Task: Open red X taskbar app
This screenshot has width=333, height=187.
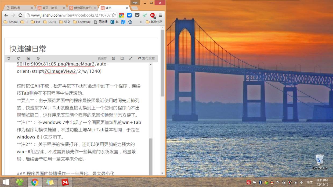Action: [65, 182]
